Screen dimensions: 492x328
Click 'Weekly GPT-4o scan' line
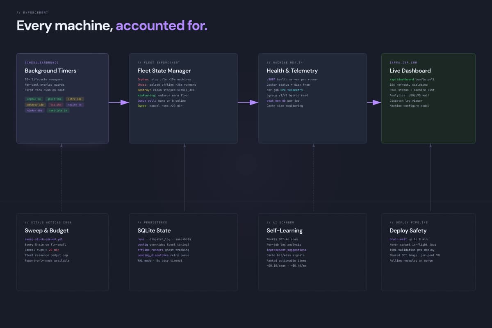282,239
